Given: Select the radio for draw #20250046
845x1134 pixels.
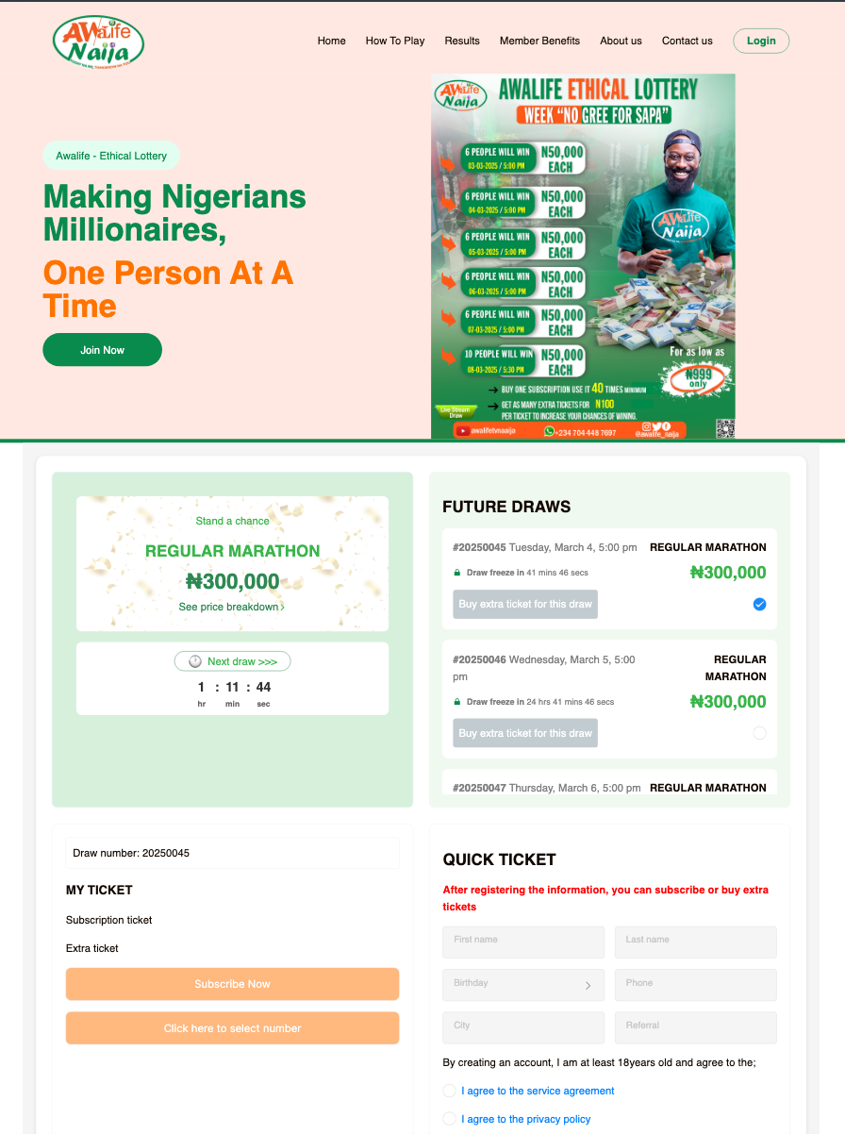Looking at the screenshot, I should click(759, 733).
